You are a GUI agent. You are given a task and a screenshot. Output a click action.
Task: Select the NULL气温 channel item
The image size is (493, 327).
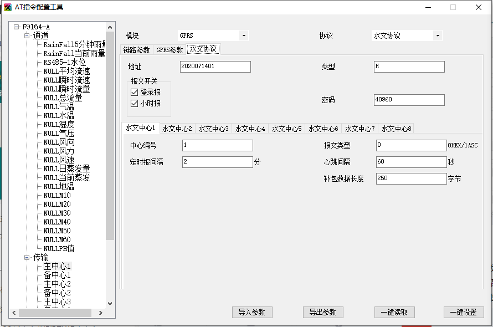pyautogui.click(x=58, y=106)
